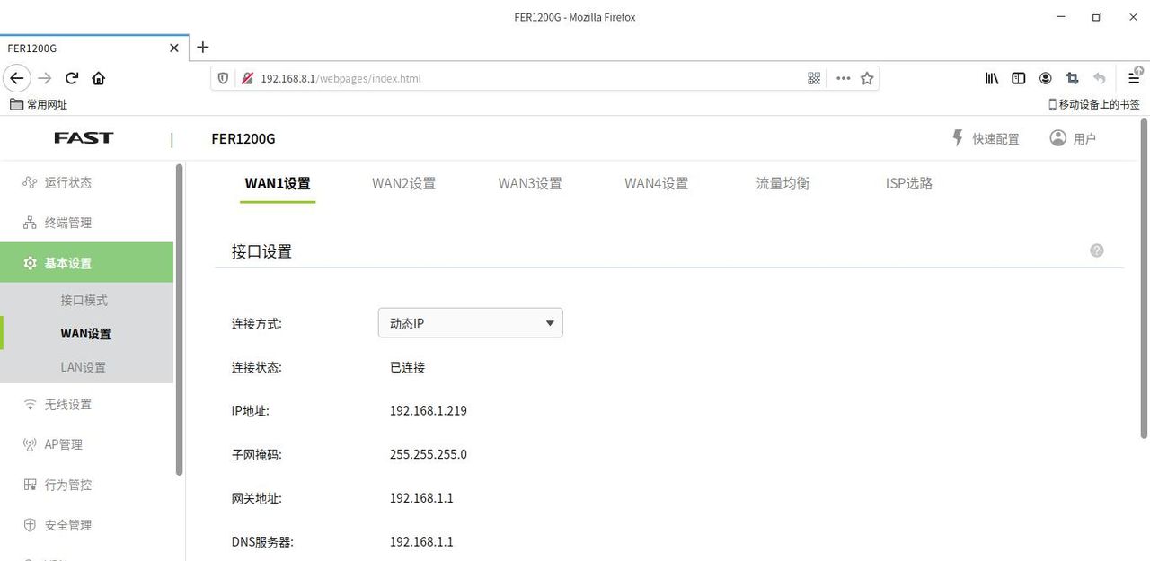
Task: Open the page actions three-dot menu
Action: click(x=843, y=78)
